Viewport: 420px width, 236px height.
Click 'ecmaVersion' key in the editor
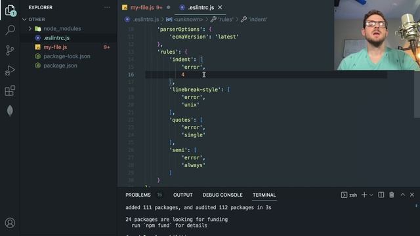click(189, 37)
